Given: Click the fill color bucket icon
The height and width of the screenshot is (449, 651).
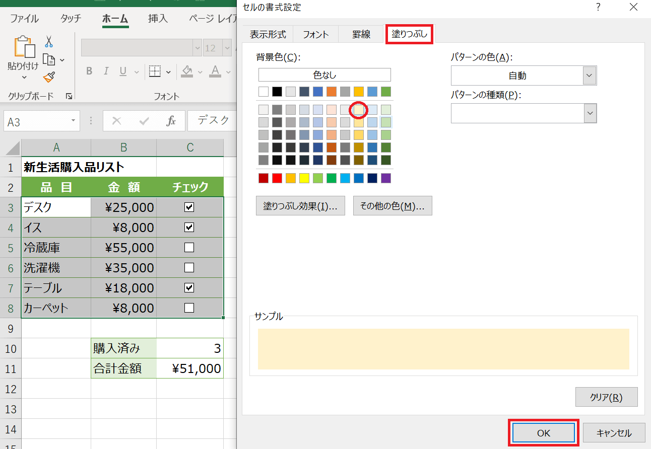Looking at the screenshot, I should point(187,71).
